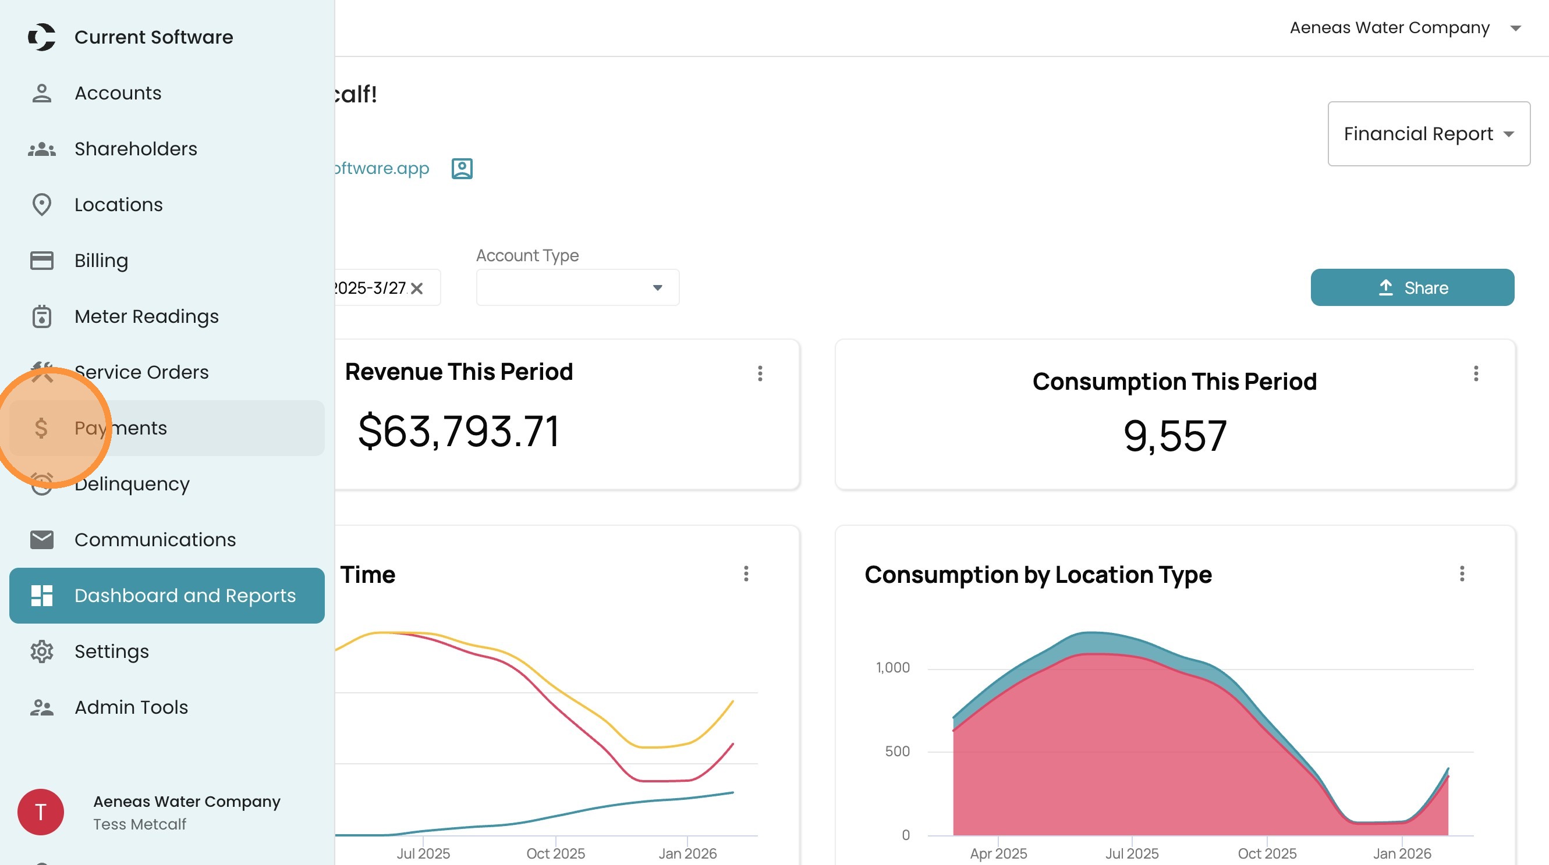This screenshot has height=865, width=1549.
Task: Open the contact card icon beside email link
Action: coord(462,169)
